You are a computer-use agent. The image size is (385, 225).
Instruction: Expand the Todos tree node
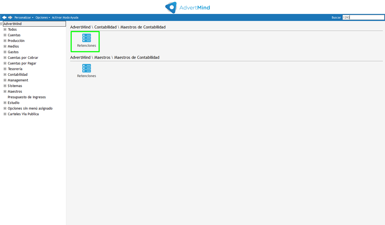[x=5, y=29]
